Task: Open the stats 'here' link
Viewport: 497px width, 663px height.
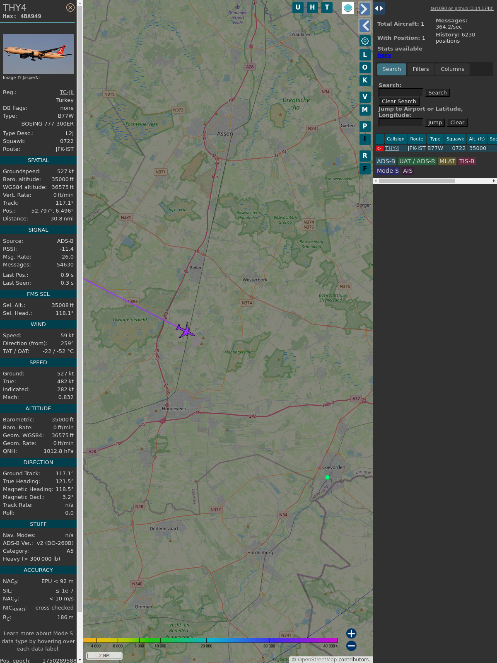Action: pyautogui.click(x=384, y=55)
